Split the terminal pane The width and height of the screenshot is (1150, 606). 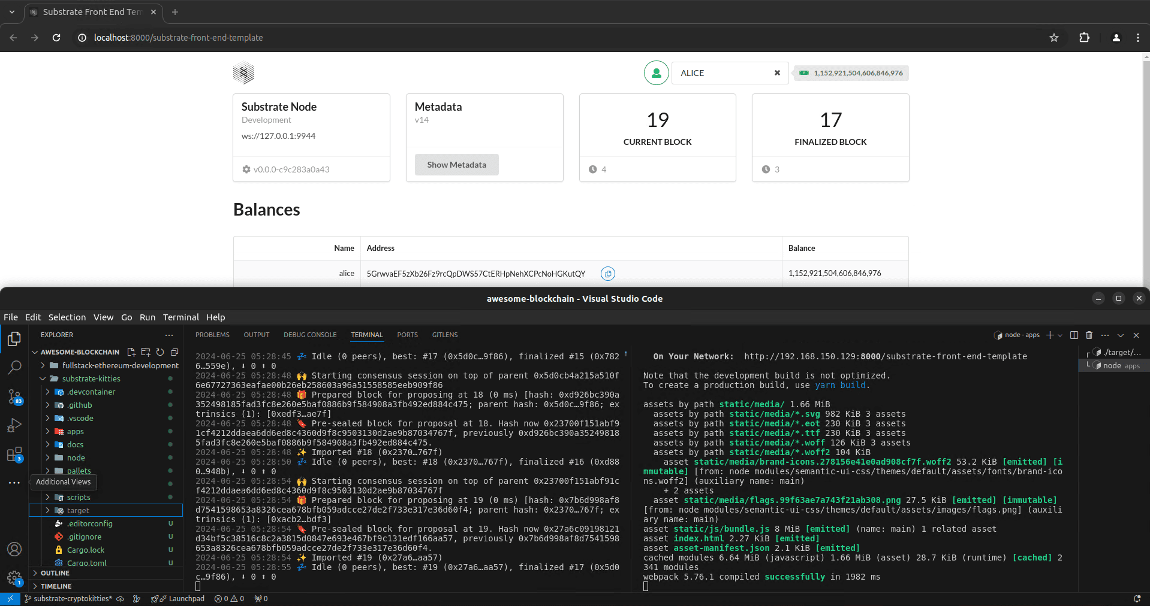(1074, 335)
